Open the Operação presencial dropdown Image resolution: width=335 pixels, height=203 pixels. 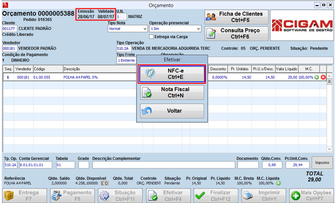175,29
